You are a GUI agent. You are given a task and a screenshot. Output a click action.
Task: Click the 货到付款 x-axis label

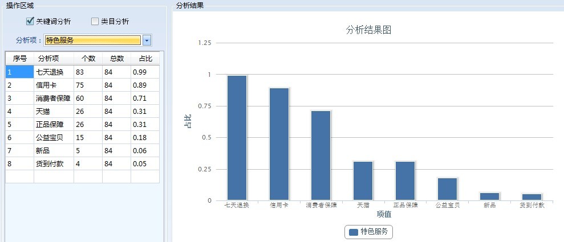point(532,206)
